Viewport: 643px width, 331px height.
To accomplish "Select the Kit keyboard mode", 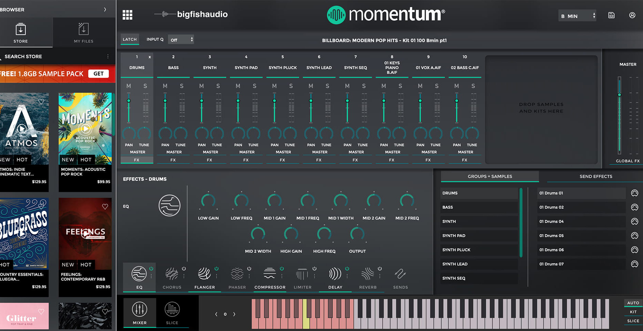I will [x=633, y=312].
